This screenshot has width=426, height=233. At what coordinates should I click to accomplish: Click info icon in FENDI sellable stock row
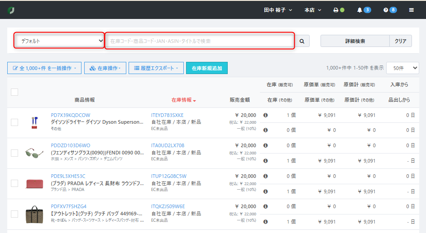[x=265, y=145]
